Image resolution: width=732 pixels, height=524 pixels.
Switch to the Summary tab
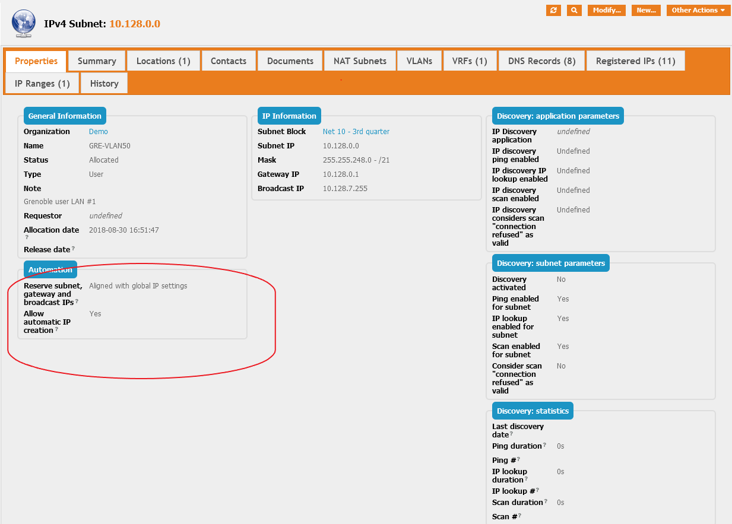click(97, 61)
